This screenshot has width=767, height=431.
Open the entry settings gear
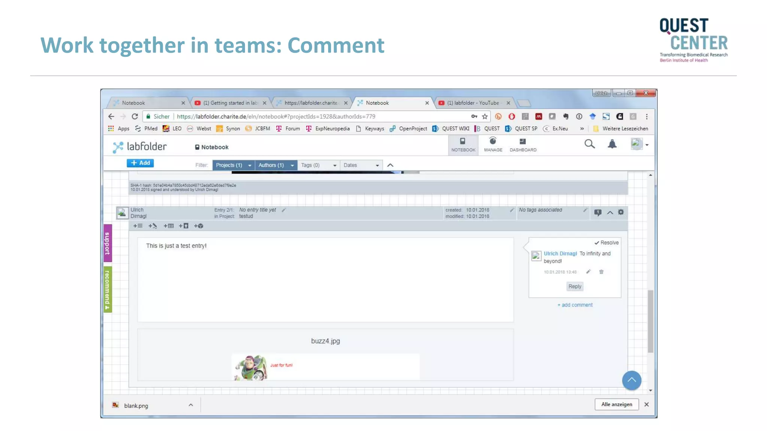coord(621,212)
